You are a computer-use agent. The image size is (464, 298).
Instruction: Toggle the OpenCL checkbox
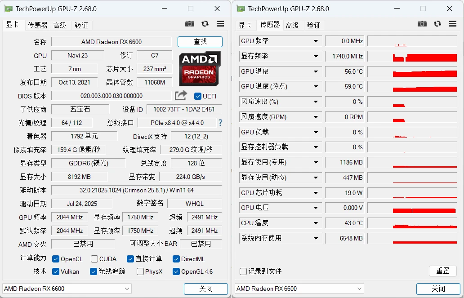pyautogui.click(x=56, y=259)
